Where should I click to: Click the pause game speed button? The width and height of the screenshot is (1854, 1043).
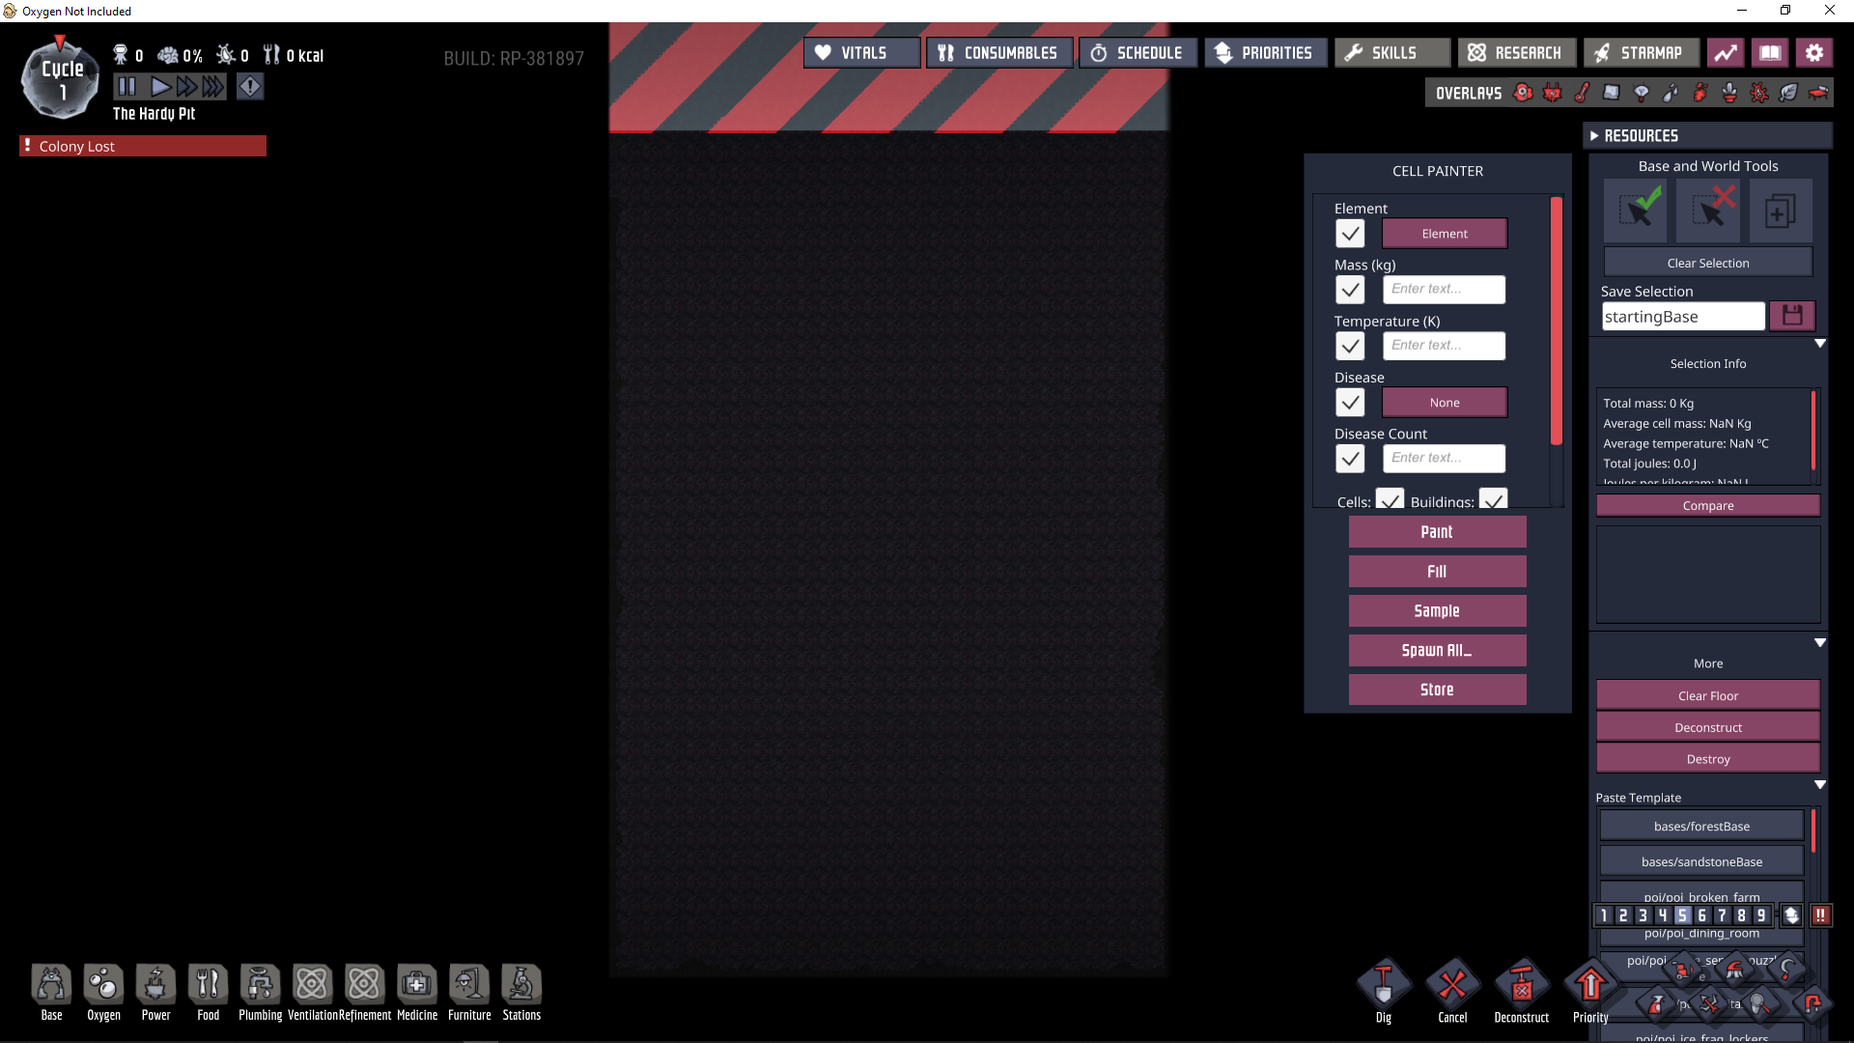(x=126, y=87)
